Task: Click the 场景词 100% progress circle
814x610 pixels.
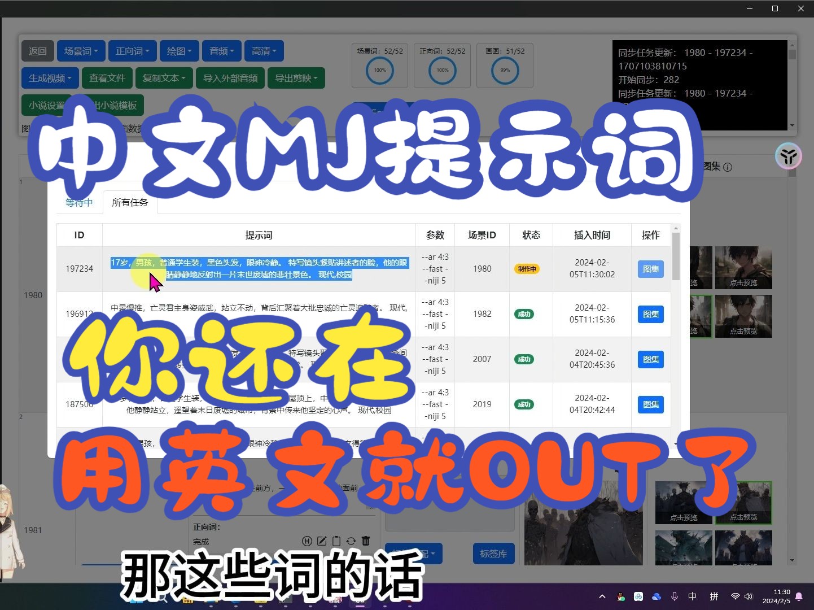Action: (380, 71)
